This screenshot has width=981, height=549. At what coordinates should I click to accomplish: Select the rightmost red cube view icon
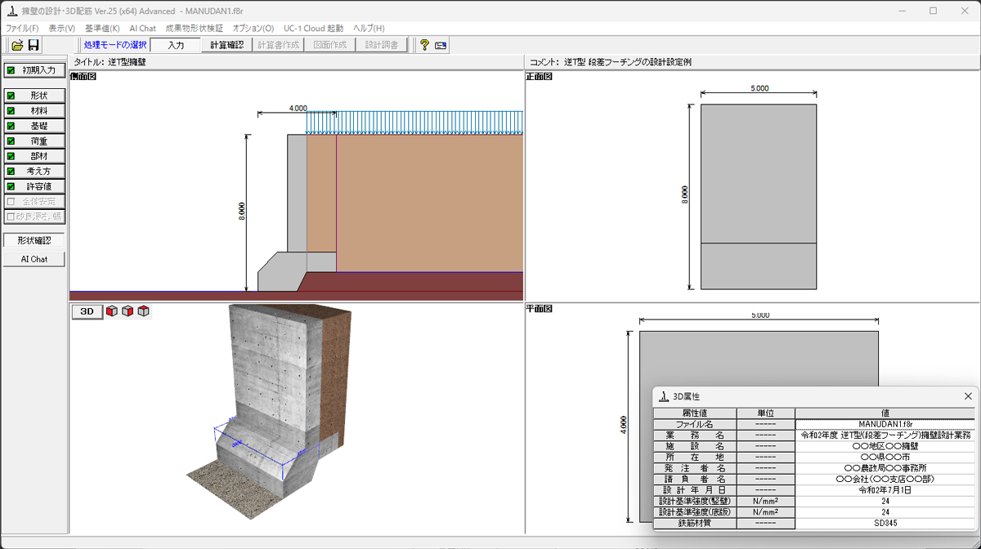[143, 311]
